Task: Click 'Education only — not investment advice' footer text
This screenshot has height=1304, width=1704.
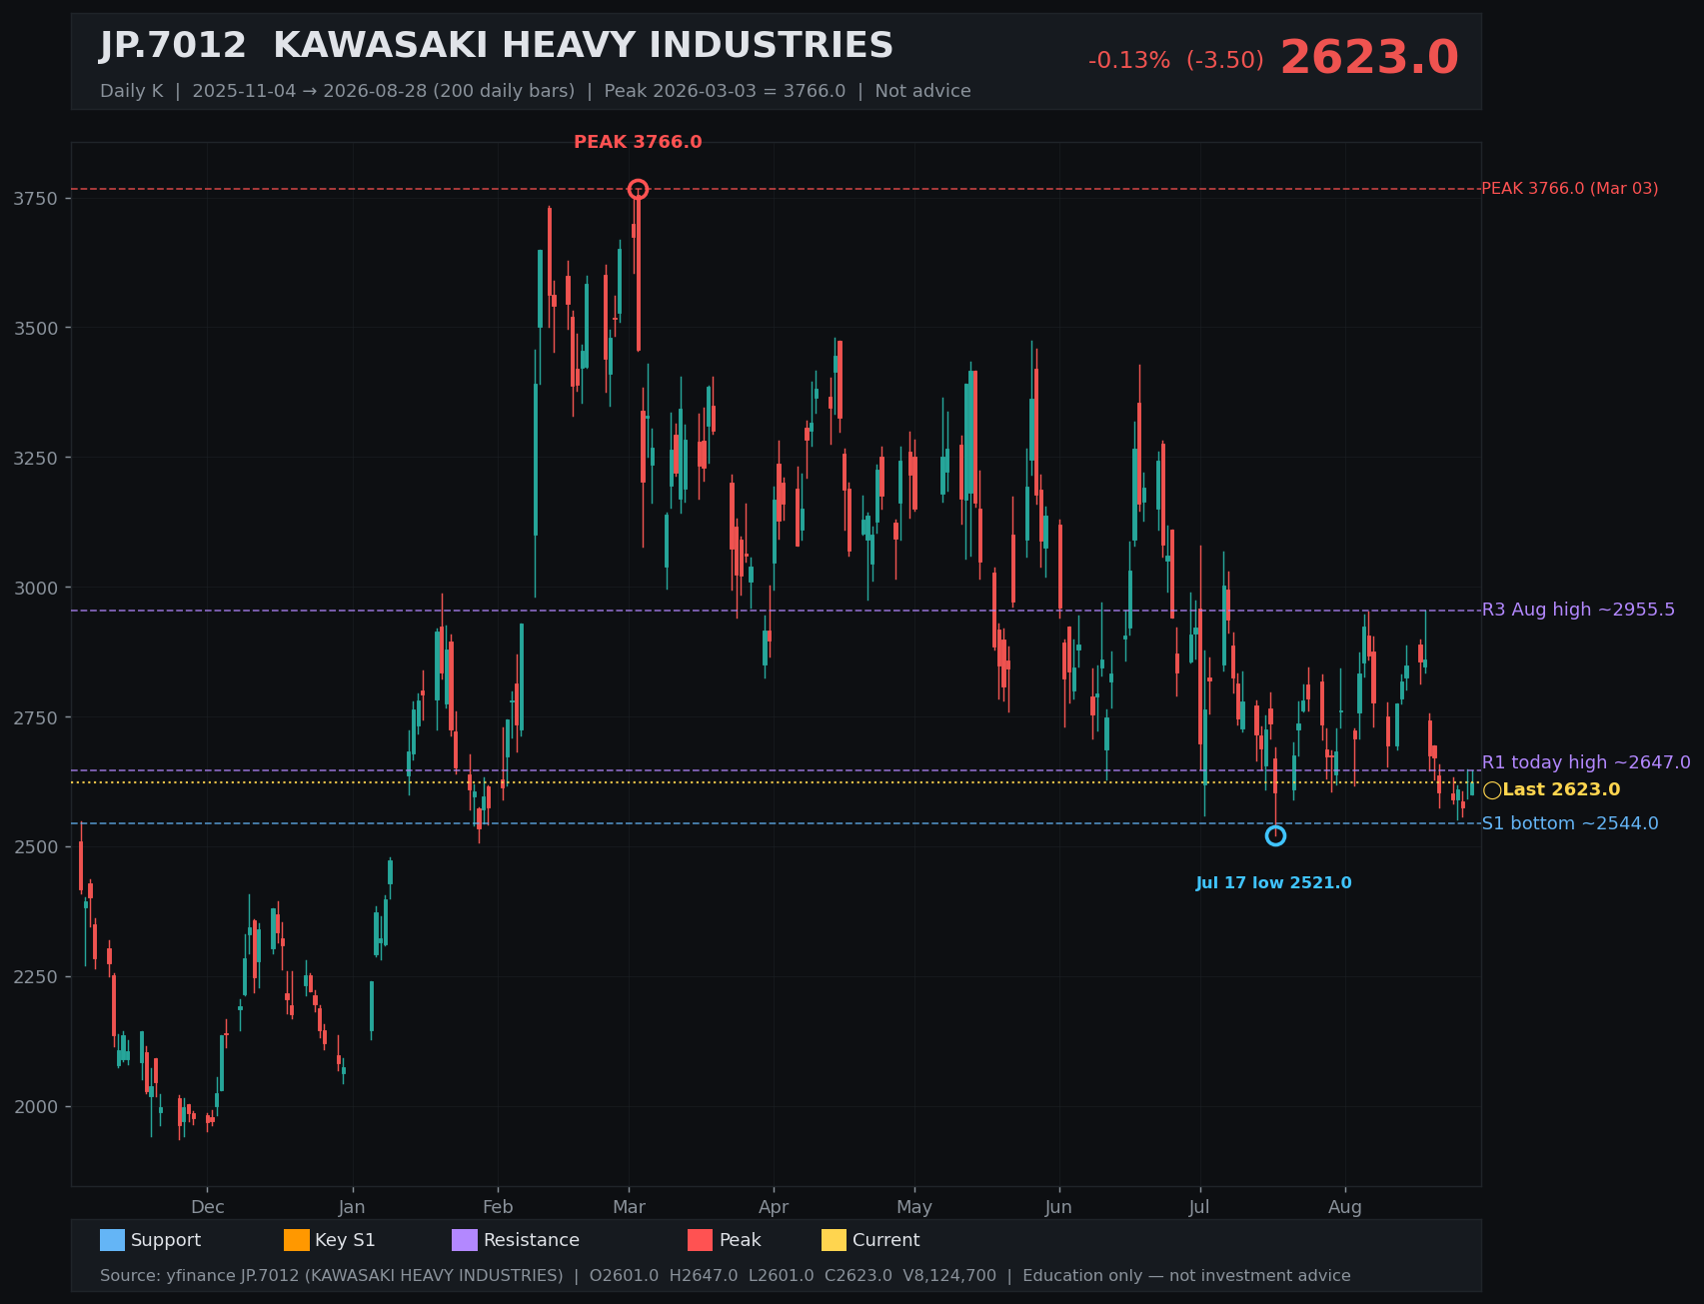Action: click(1186, 1276)
